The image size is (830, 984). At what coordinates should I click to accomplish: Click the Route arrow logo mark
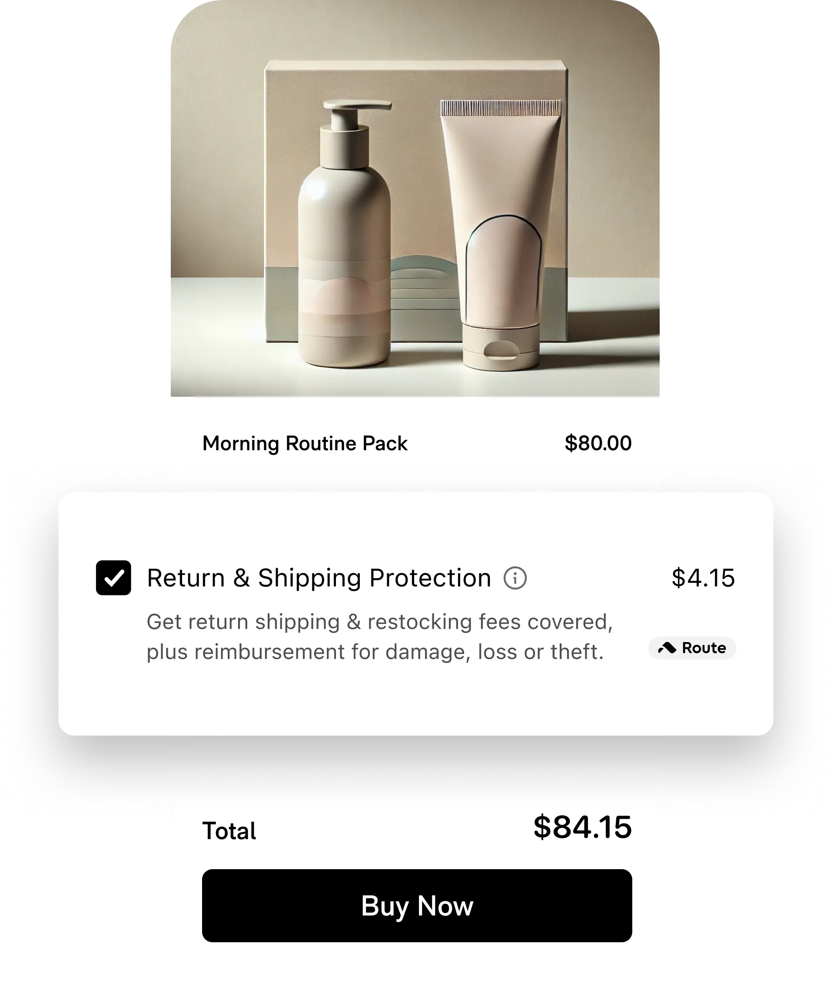point(667,648)
